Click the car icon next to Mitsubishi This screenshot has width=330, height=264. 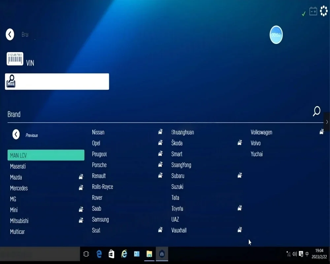coord(81,220)
